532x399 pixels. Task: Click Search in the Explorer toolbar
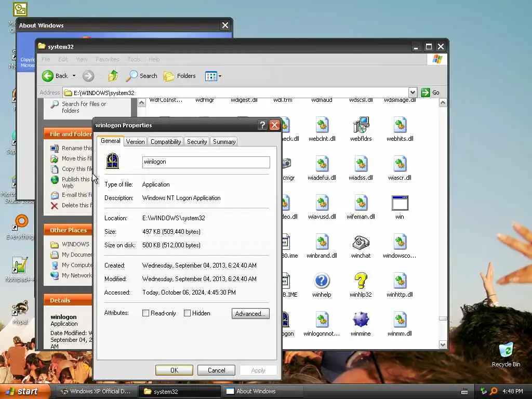tap(141, 76)
